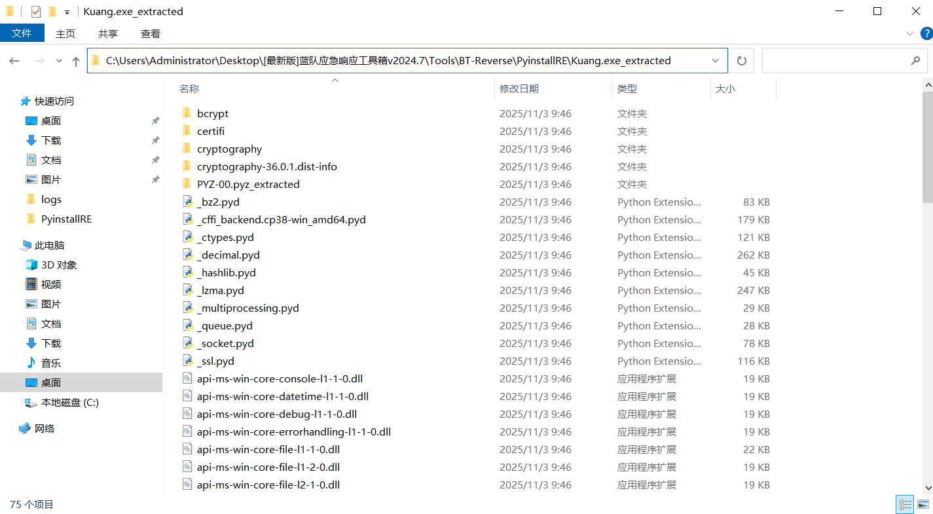Open customize quick access toolbar dropdown

pos(67,12)
